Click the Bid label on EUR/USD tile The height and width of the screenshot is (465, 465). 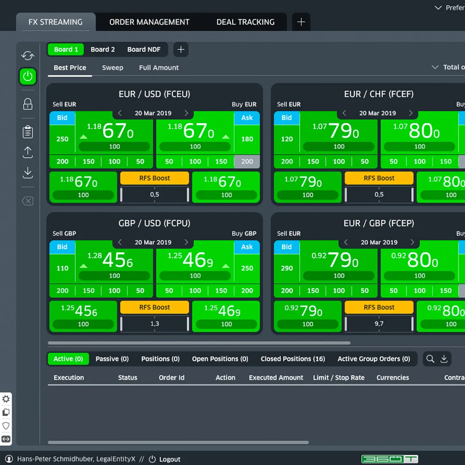[x=62, y=118]
